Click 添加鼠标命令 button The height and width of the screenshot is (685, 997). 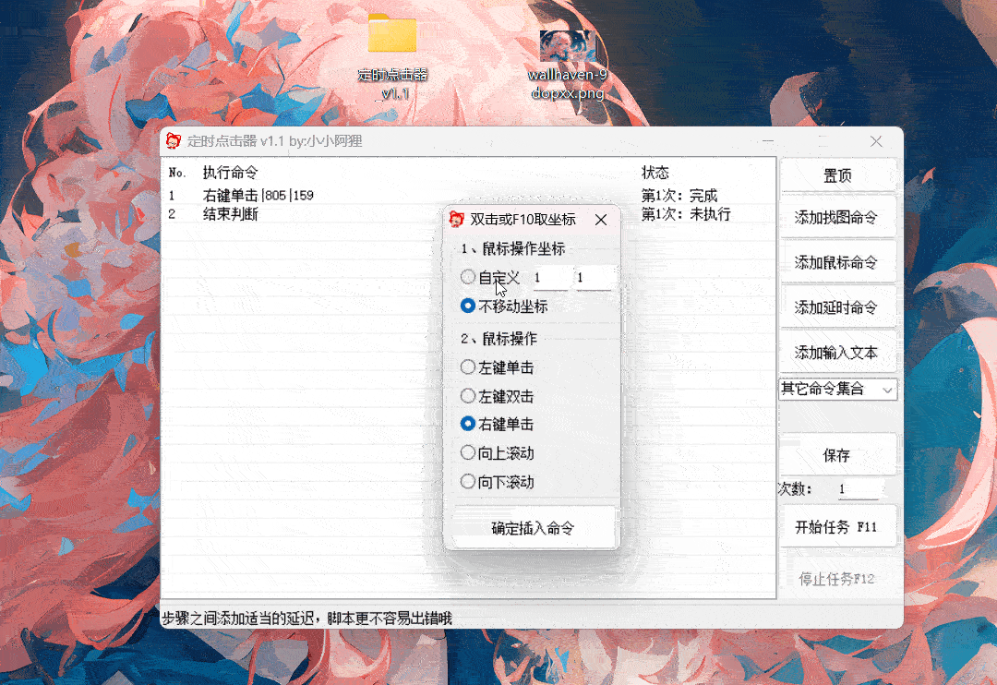point(837,262)
